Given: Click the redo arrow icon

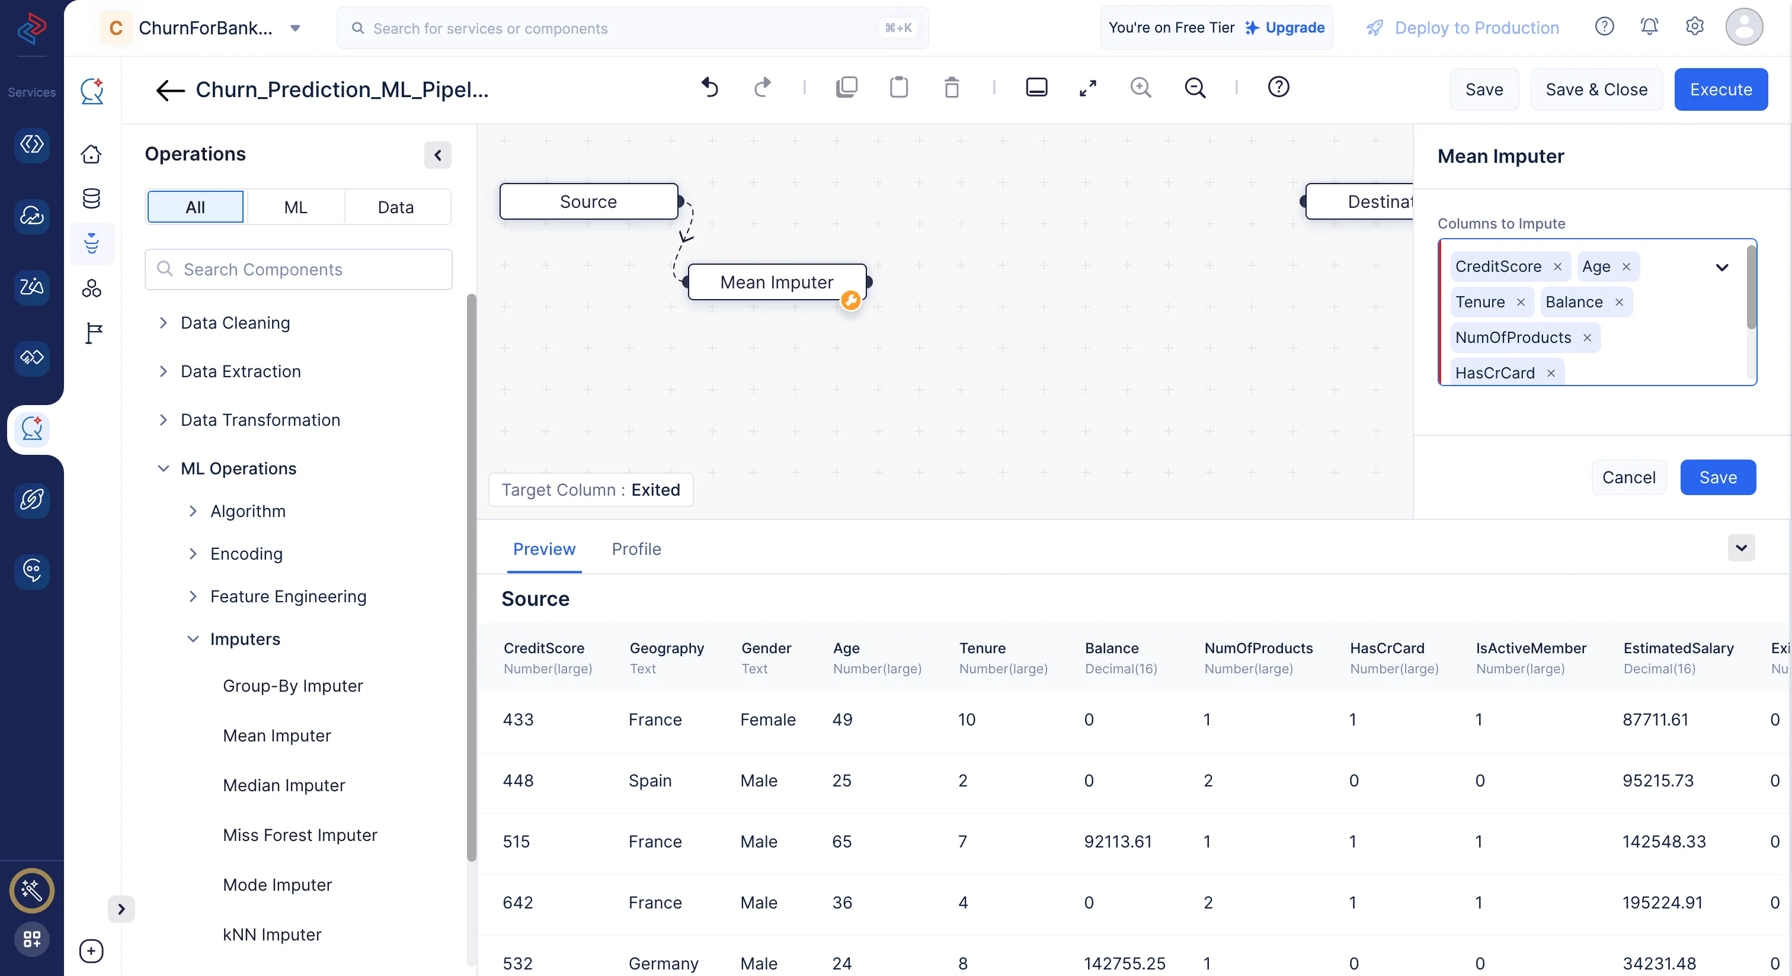Looking at the screenshot, I should pyautogui.click(x=763, y=88).
